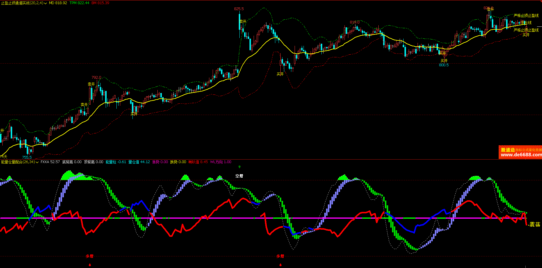Select the MD 818.92 readout
Screen dimensions: 542x268
58,3
